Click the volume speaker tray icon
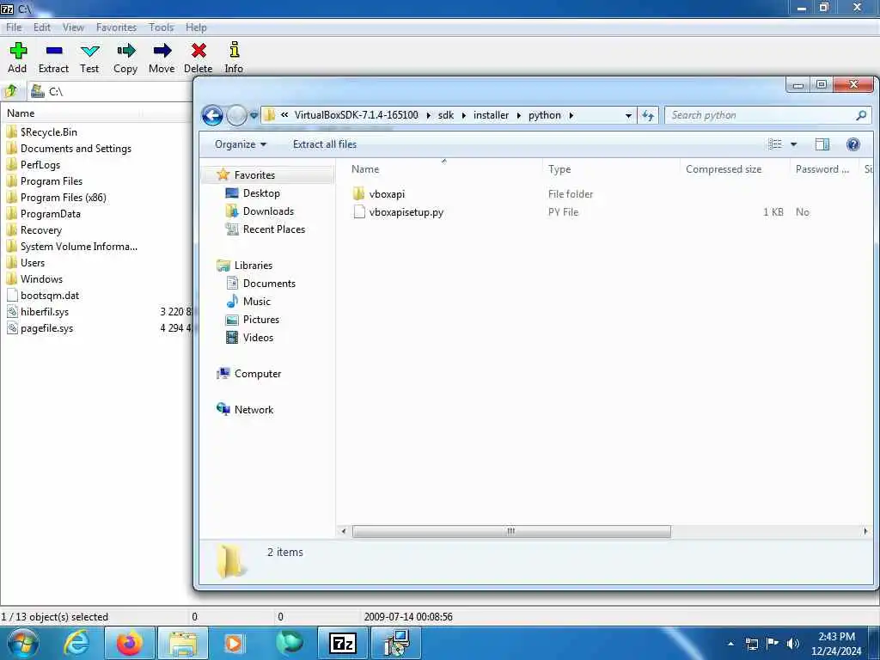Screen dimensions: 880x660 pos(792,644)
